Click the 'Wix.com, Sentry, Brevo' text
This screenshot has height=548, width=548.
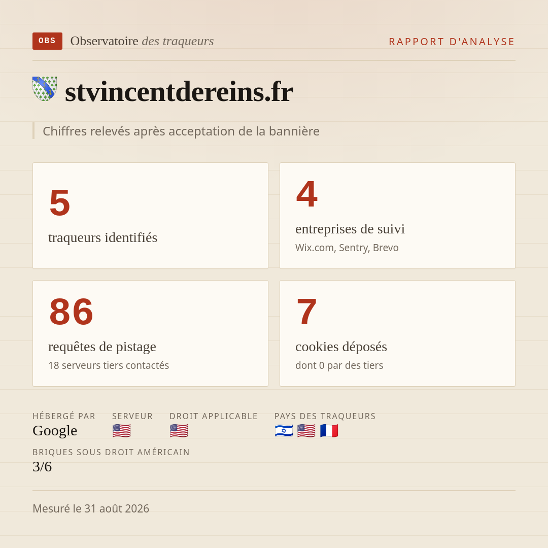tap(347, 248)
